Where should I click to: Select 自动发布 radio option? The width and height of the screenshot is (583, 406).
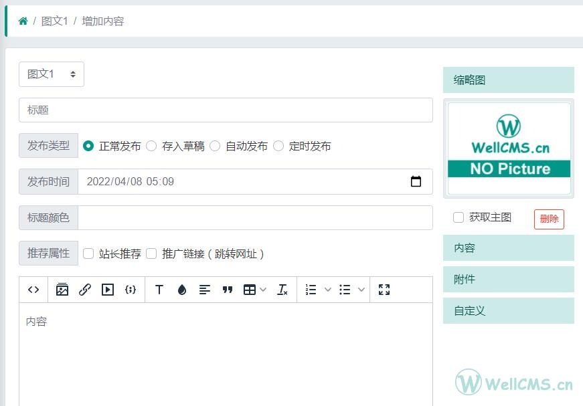(215, 146)
